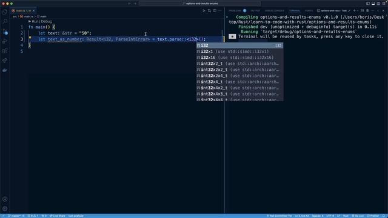Select the Terminal panel tab
388x218 pixels.
295,11
